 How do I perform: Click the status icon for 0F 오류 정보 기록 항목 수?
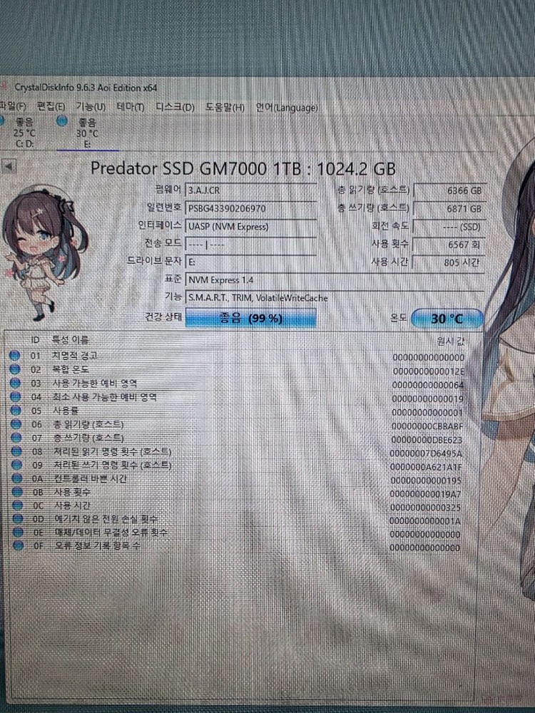point(19,545)
